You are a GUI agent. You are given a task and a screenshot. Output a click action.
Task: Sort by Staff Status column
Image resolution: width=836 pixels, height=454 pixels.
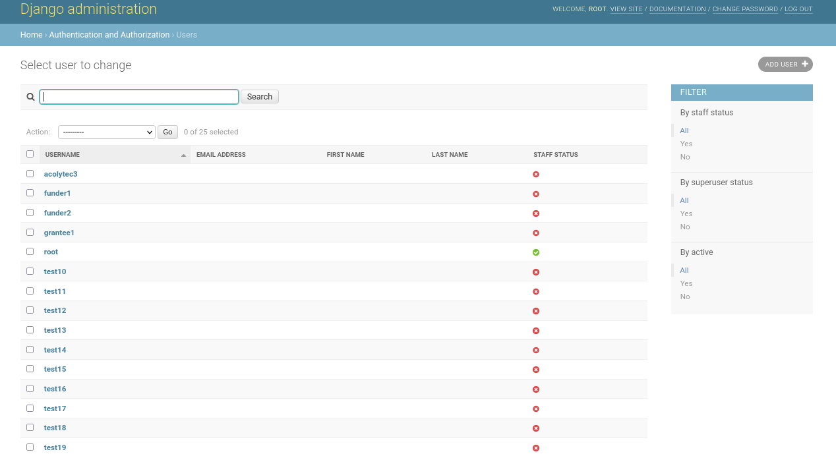556,155
